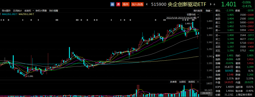Click the 净值 1.4066 value
Screen dimensions: 255x97
(230, 91)
